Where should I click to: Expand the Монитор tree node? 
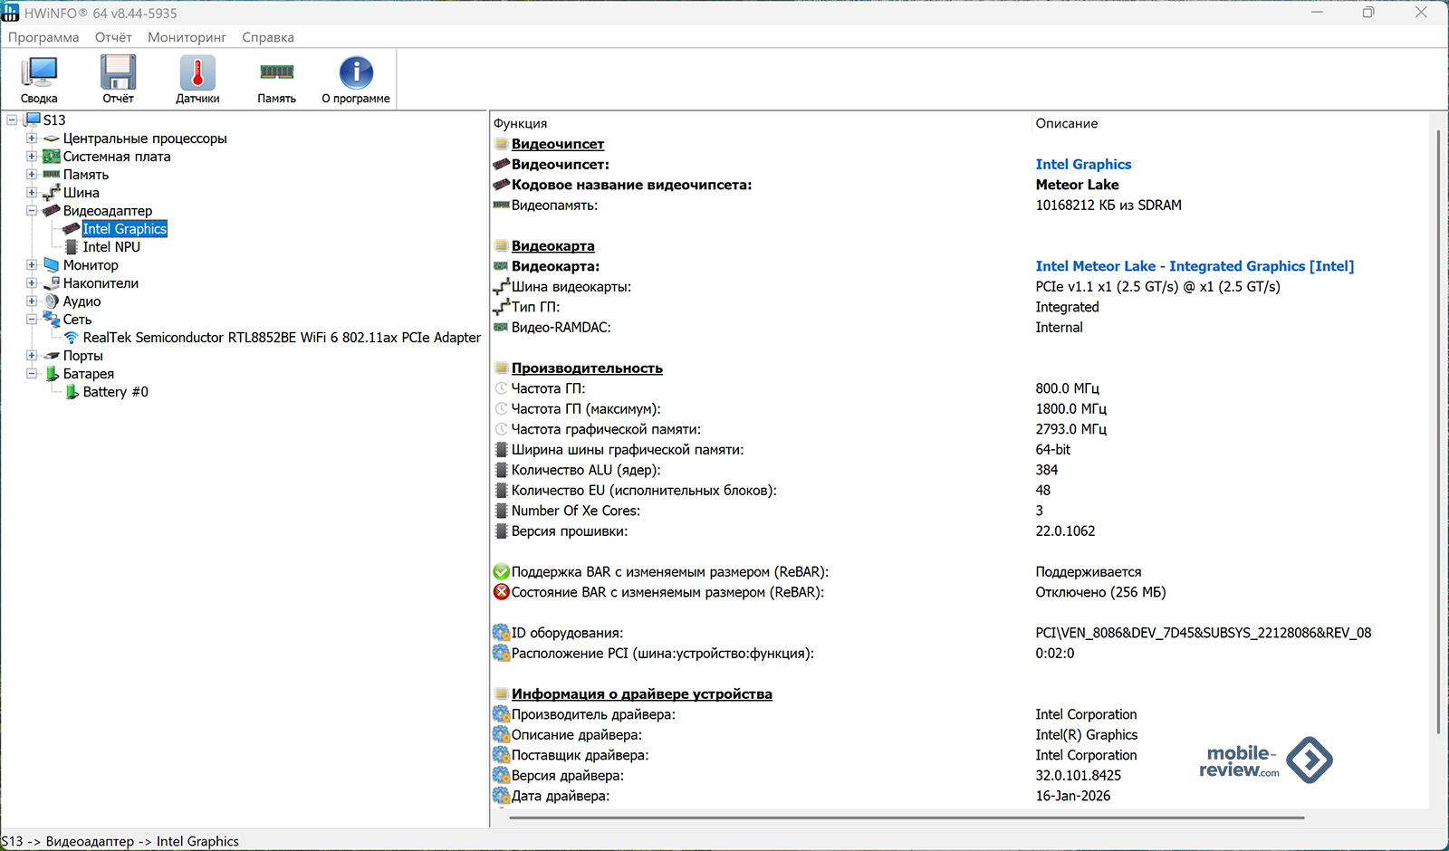point(32,265)
